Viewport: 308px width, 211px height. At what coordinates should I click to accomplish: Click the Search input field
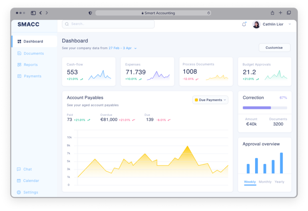pyautogui.click(x=108, y=24)
